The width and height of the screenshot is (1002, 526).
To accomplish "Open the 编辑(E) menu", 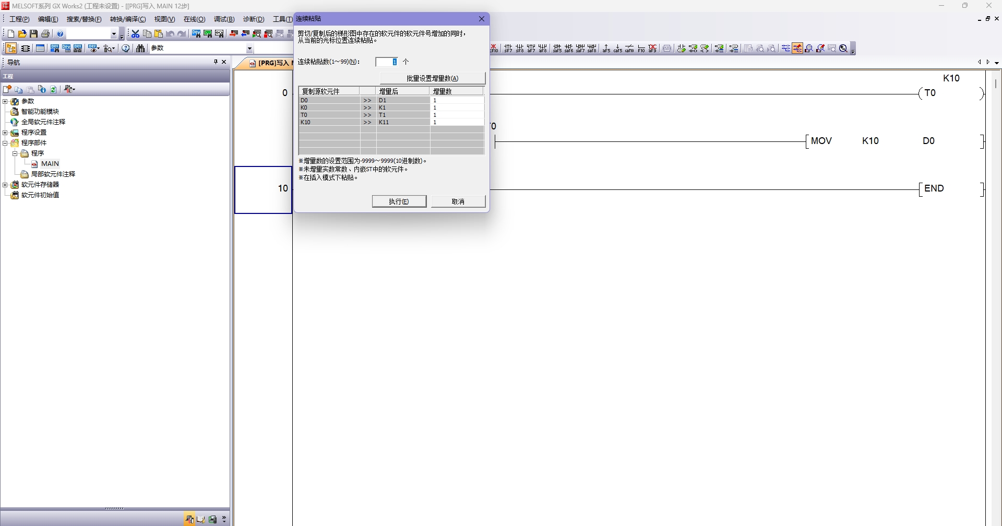I will [x=48, y=19].
